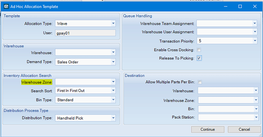The image size is (263, 137).
Task: Click the User field showing gpay01
Action: [85, 33]
